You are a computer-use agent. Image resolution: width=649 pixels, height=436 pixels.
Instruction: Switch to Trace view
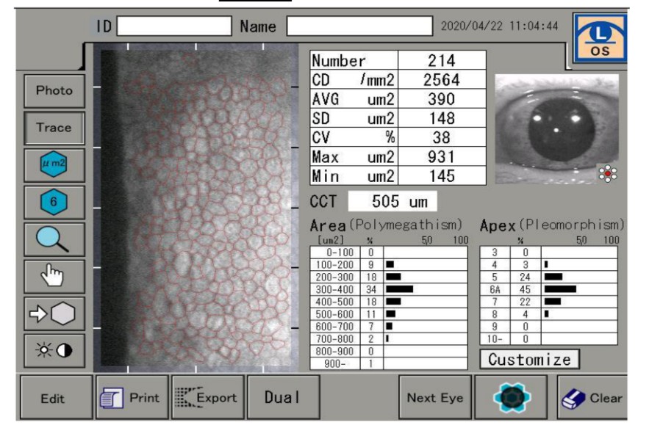tap(54, 128)
